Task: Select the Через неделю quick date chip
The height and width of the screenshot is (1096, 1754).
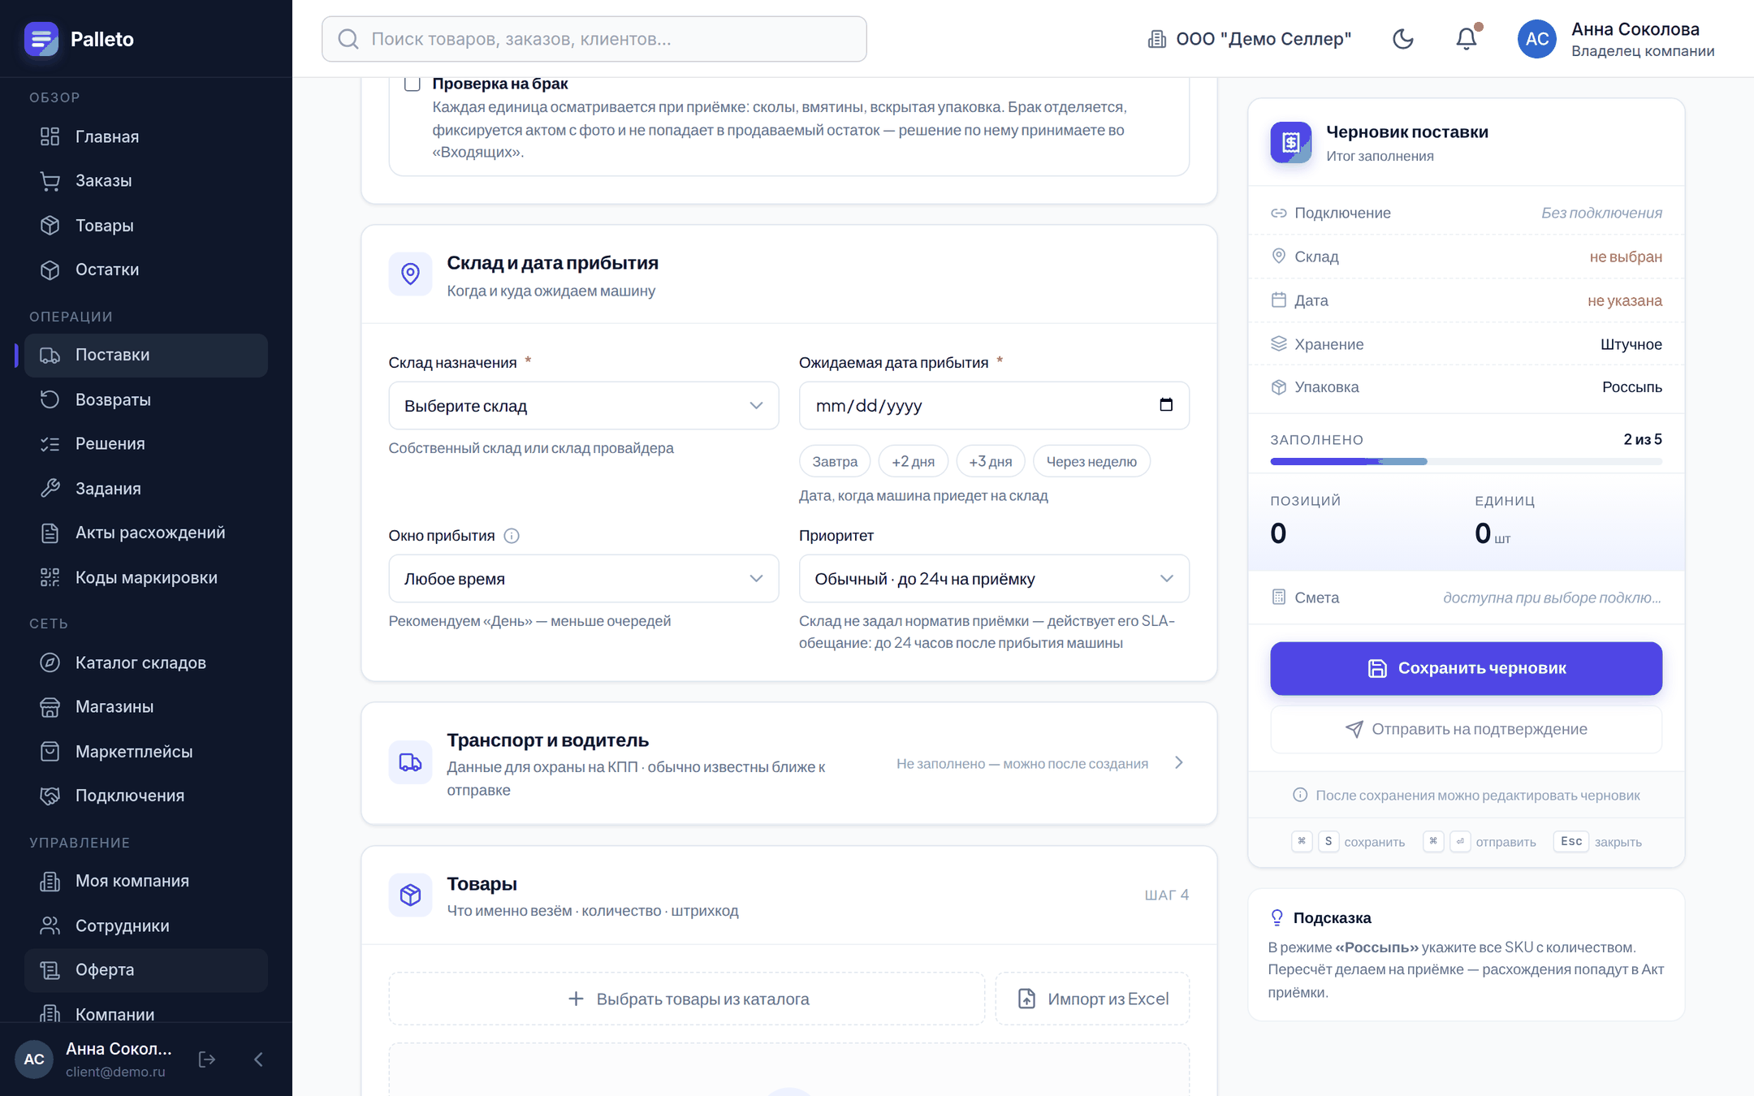Action: 1091,461
